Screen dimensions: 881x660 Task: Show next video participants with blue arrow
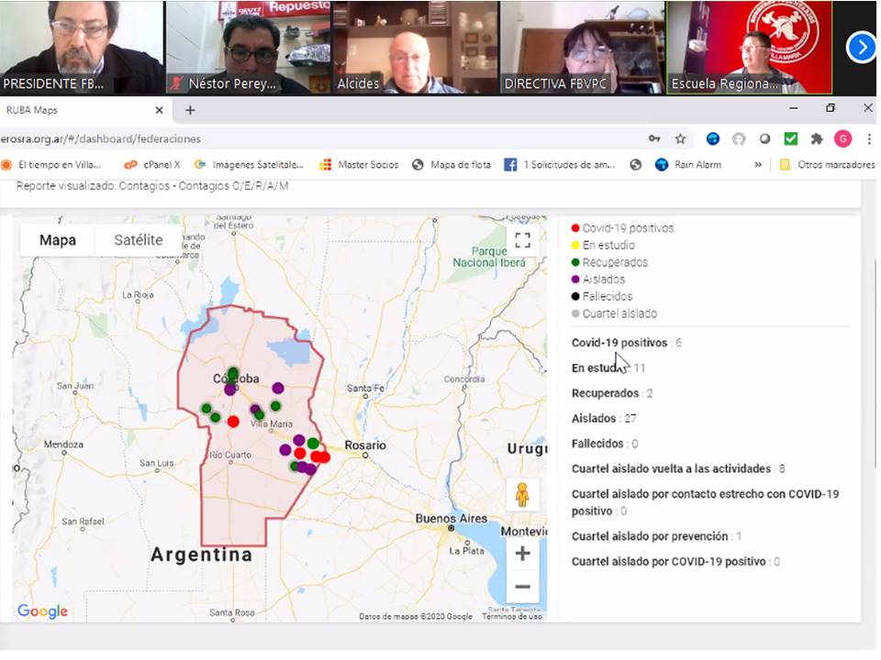(x=862, y=48)
